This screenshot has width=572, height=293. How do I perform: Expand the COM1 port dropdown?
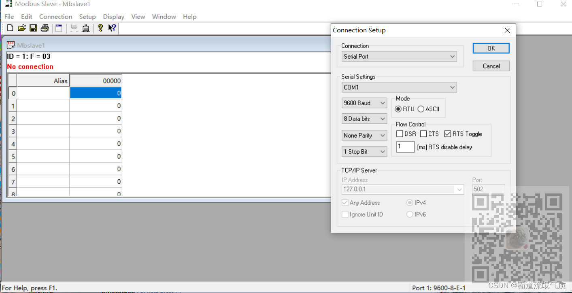(x=453, y=87)
